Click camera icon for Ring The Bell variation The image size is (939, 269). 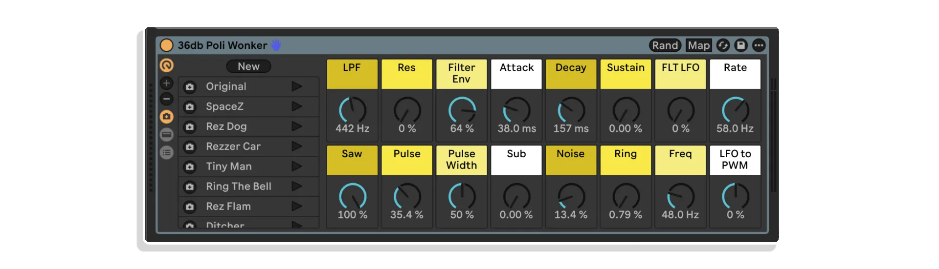[190, 187]
